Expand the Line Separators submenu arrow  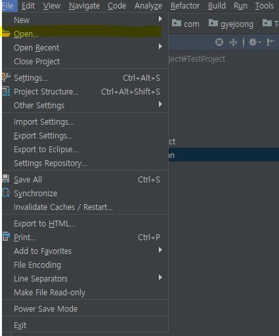[x=160, y=278]
